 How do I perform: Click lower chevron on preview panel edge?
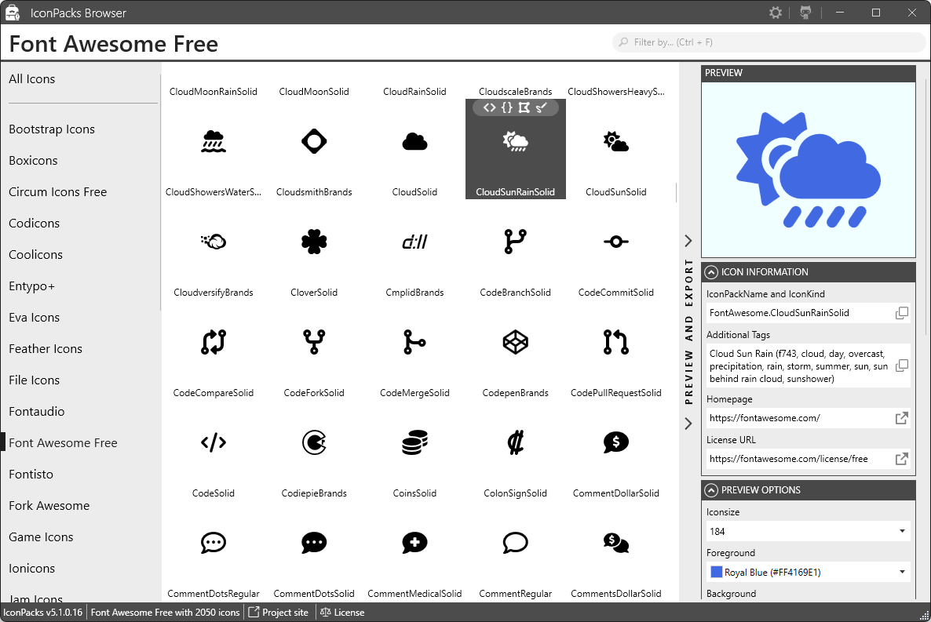688,424
